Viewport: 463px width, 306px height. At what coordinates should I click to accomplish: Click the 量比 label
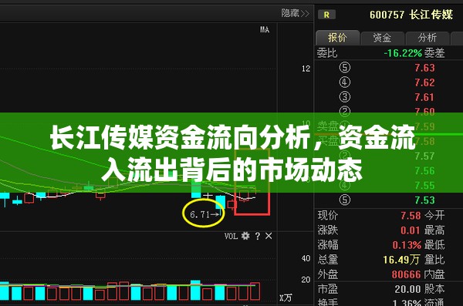pyautogui.click(x=434, y=260)
